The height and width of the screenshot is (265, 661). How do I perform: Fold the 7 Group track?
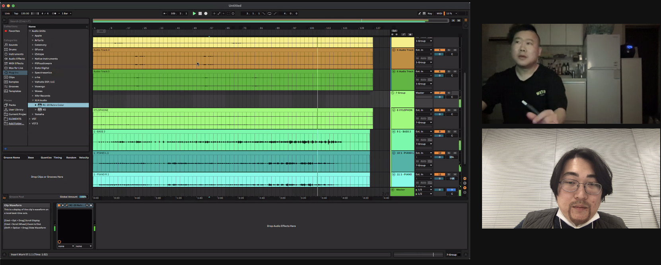point(393,93)
